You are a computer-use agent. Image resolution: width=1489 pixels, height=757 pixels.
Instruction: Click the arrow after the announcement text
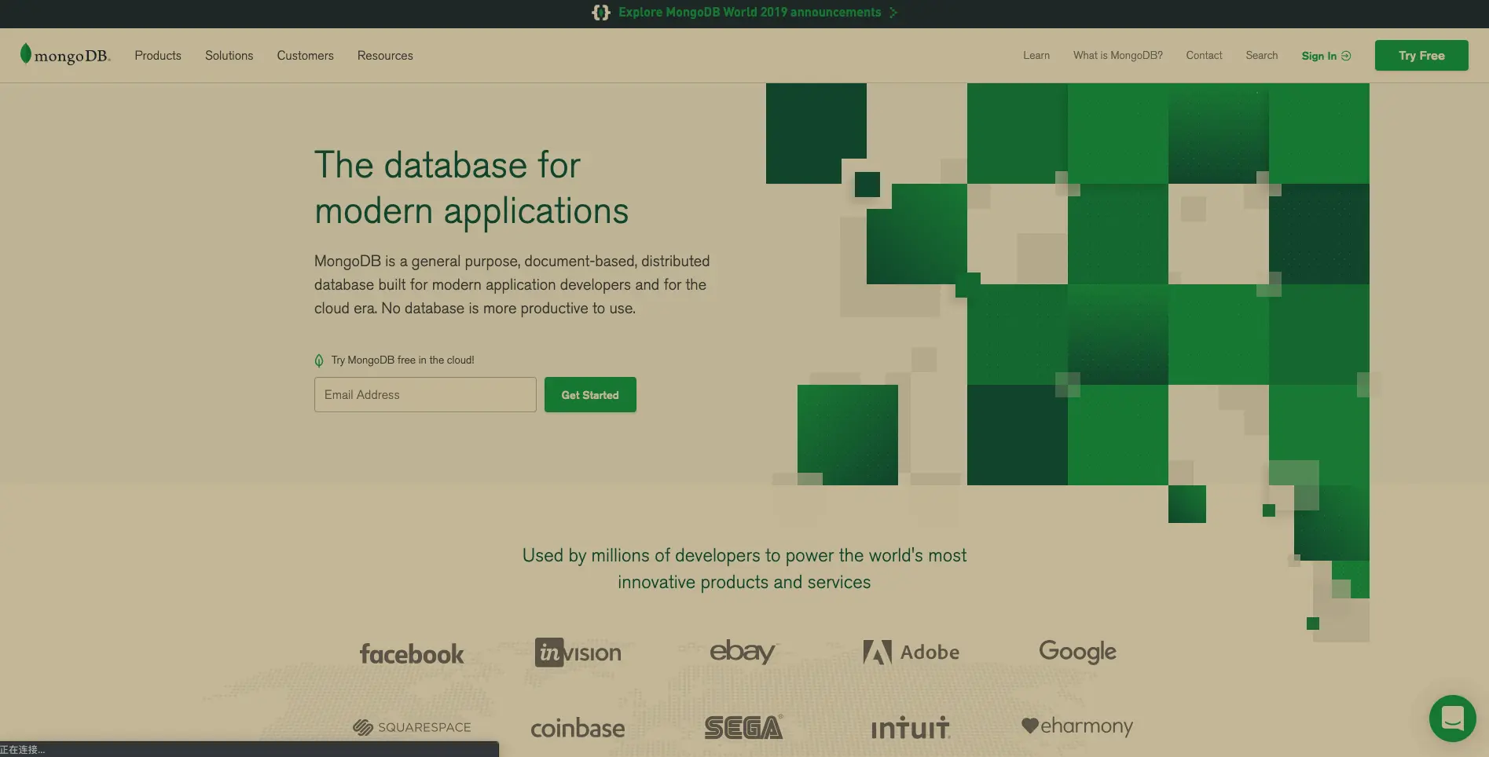click(893, 13)
